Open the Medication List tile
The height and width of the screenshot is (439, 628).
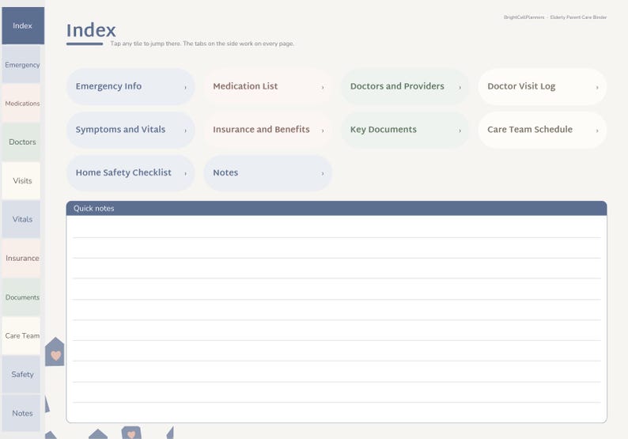click(x=268, y=86)
